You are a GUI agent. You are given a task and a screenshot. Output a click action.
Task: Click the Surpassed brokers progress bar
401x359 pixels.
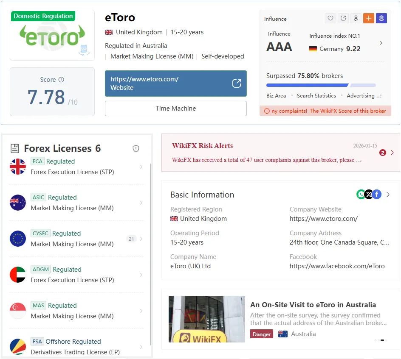[321, 85]
